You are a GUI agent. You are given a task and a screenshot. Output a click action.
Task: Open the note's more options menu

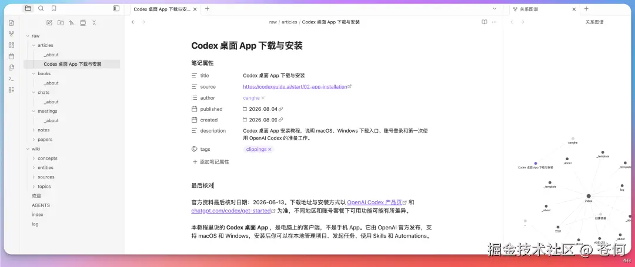pyautogui.click(x=494, y=22)
